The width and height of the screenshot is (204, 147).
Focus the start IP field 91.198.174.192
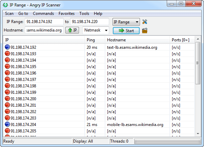pos(44,22)
